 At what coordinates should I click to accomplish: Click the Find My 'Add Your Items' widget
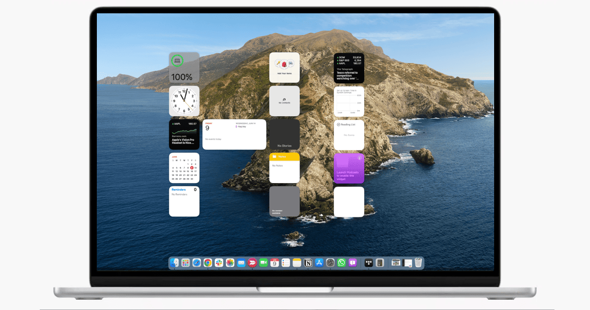click(x=284, y=67)
